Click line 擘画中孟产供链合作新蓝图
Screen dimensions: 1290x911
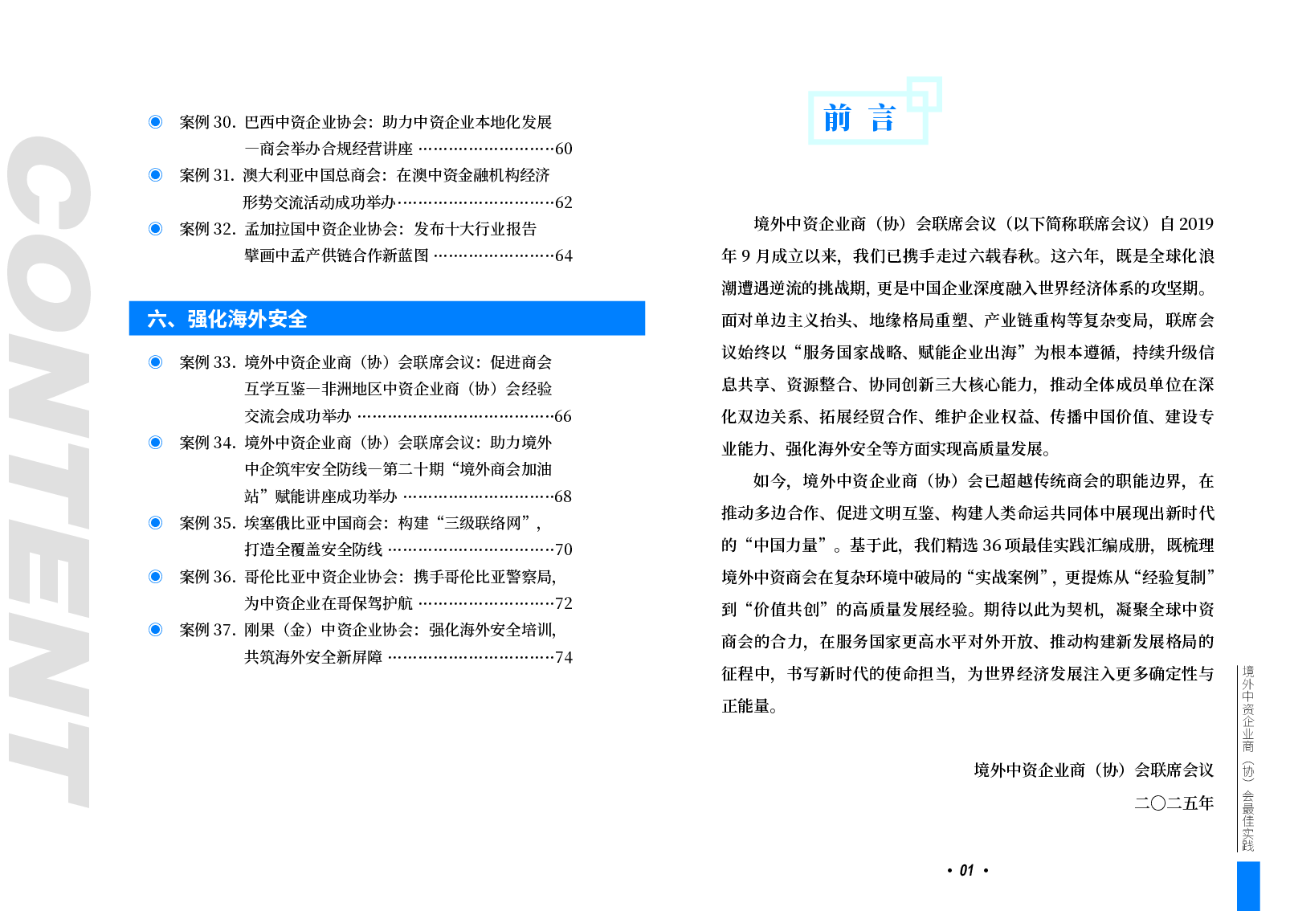pyautogui.click(x=337, y=255)
